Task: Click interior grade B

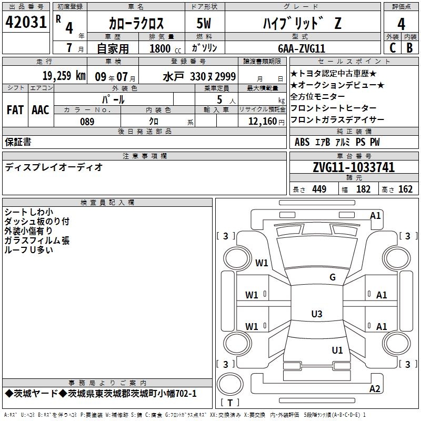Action: click(x=410, y=47)
